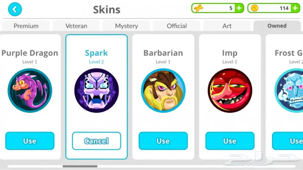Image resolution: width=303 pixels, height=170 pixels.
Task: Tap the gold coin icon
Action: click(255, 8)
